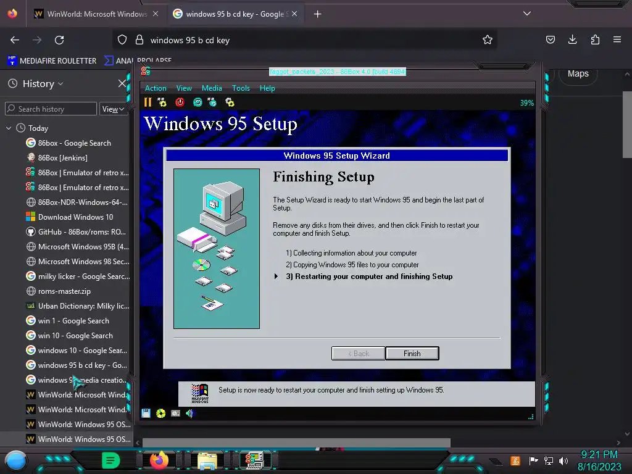The height and width of the screenshot is (474, 632).
Task: Open Microsoft Windows 95B history entry
Action: pos(83,247)
